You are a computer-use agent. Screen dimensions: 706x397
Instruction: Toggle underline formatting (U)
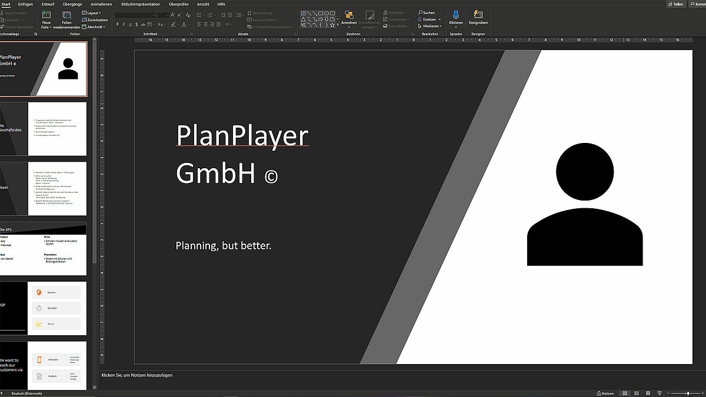[x=130, y=24]
